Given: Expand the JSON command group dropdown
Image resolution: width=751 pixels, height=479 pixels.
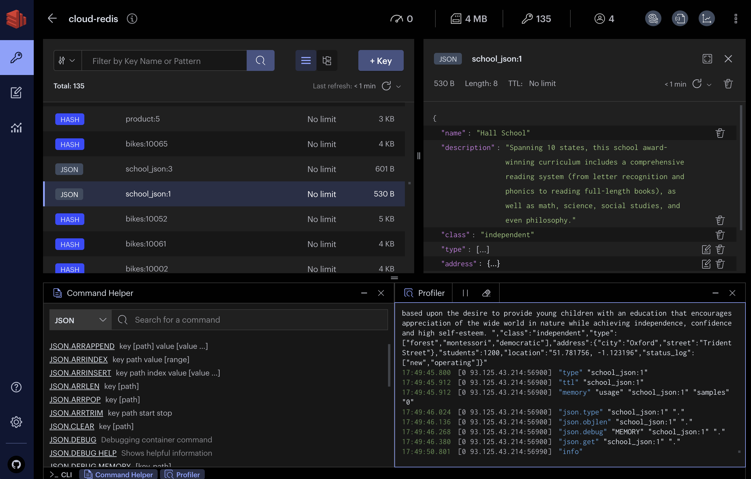Looking at the screenshot, I should pos(80,320).
